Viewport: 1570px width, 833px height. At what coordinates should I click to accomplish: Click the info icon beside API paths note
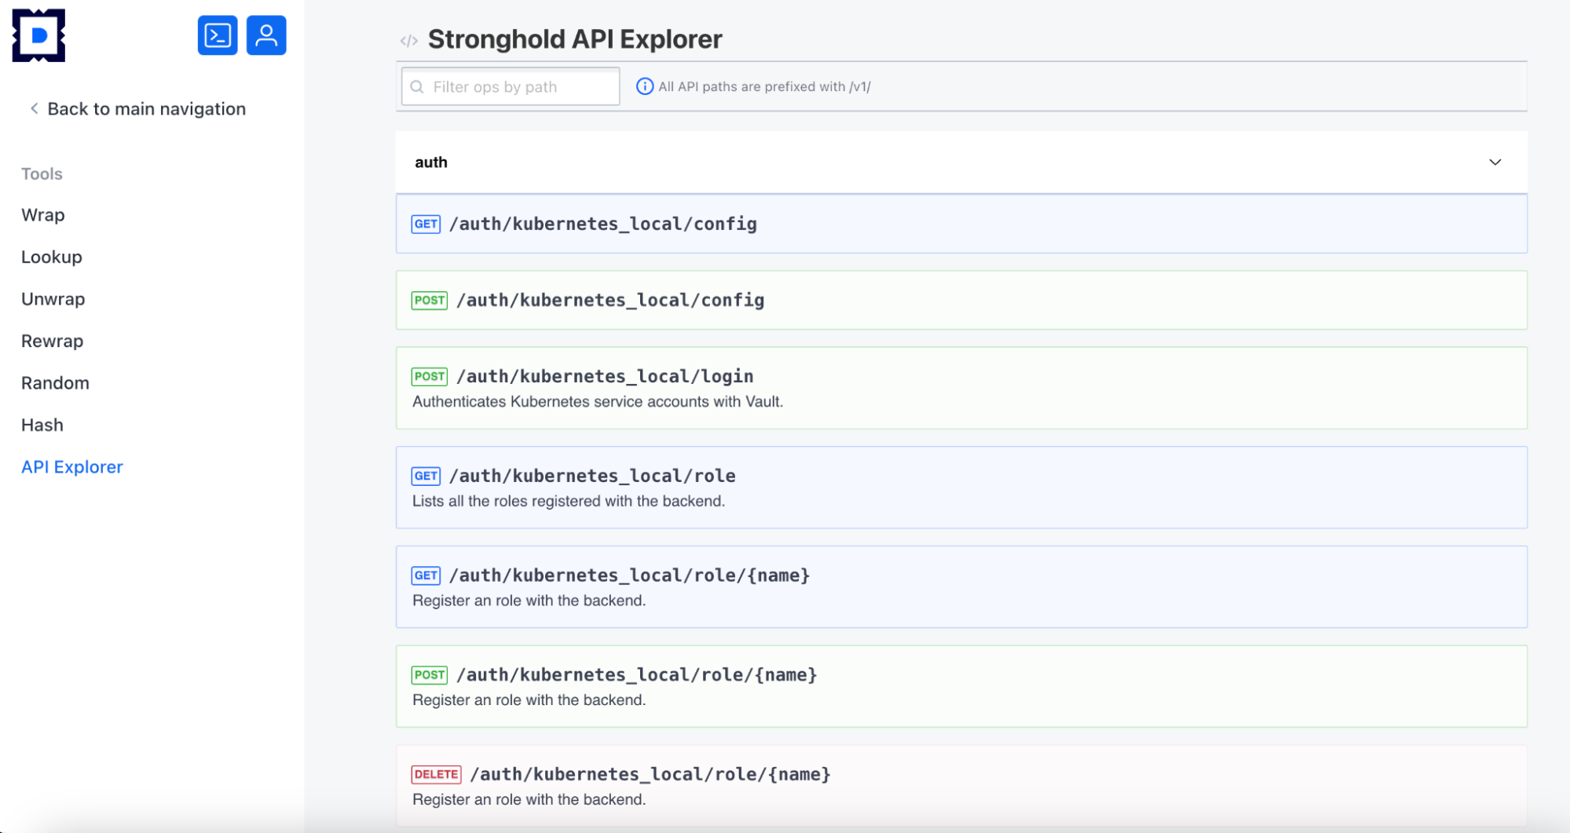pos(644,86)
